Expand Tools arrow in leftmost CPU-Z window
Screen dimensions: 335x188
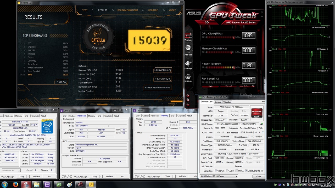28,177
